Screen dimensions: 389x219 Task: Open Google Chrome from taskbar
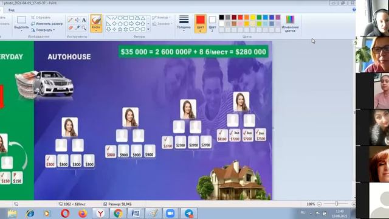click(x=118, y=214)
